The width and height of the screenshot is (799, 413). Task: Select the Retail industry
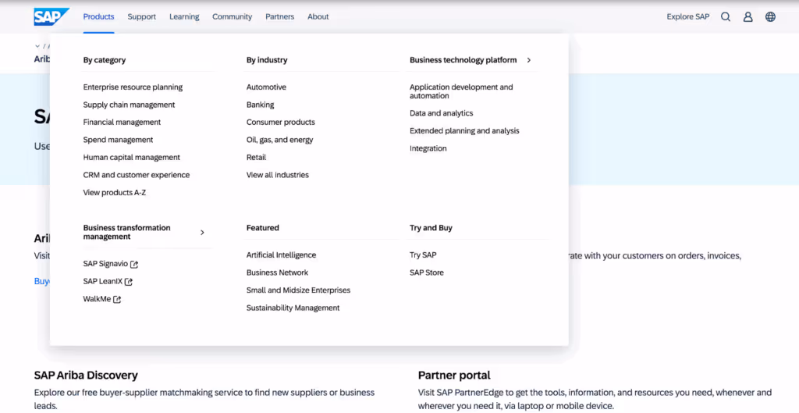click(256, 158)
